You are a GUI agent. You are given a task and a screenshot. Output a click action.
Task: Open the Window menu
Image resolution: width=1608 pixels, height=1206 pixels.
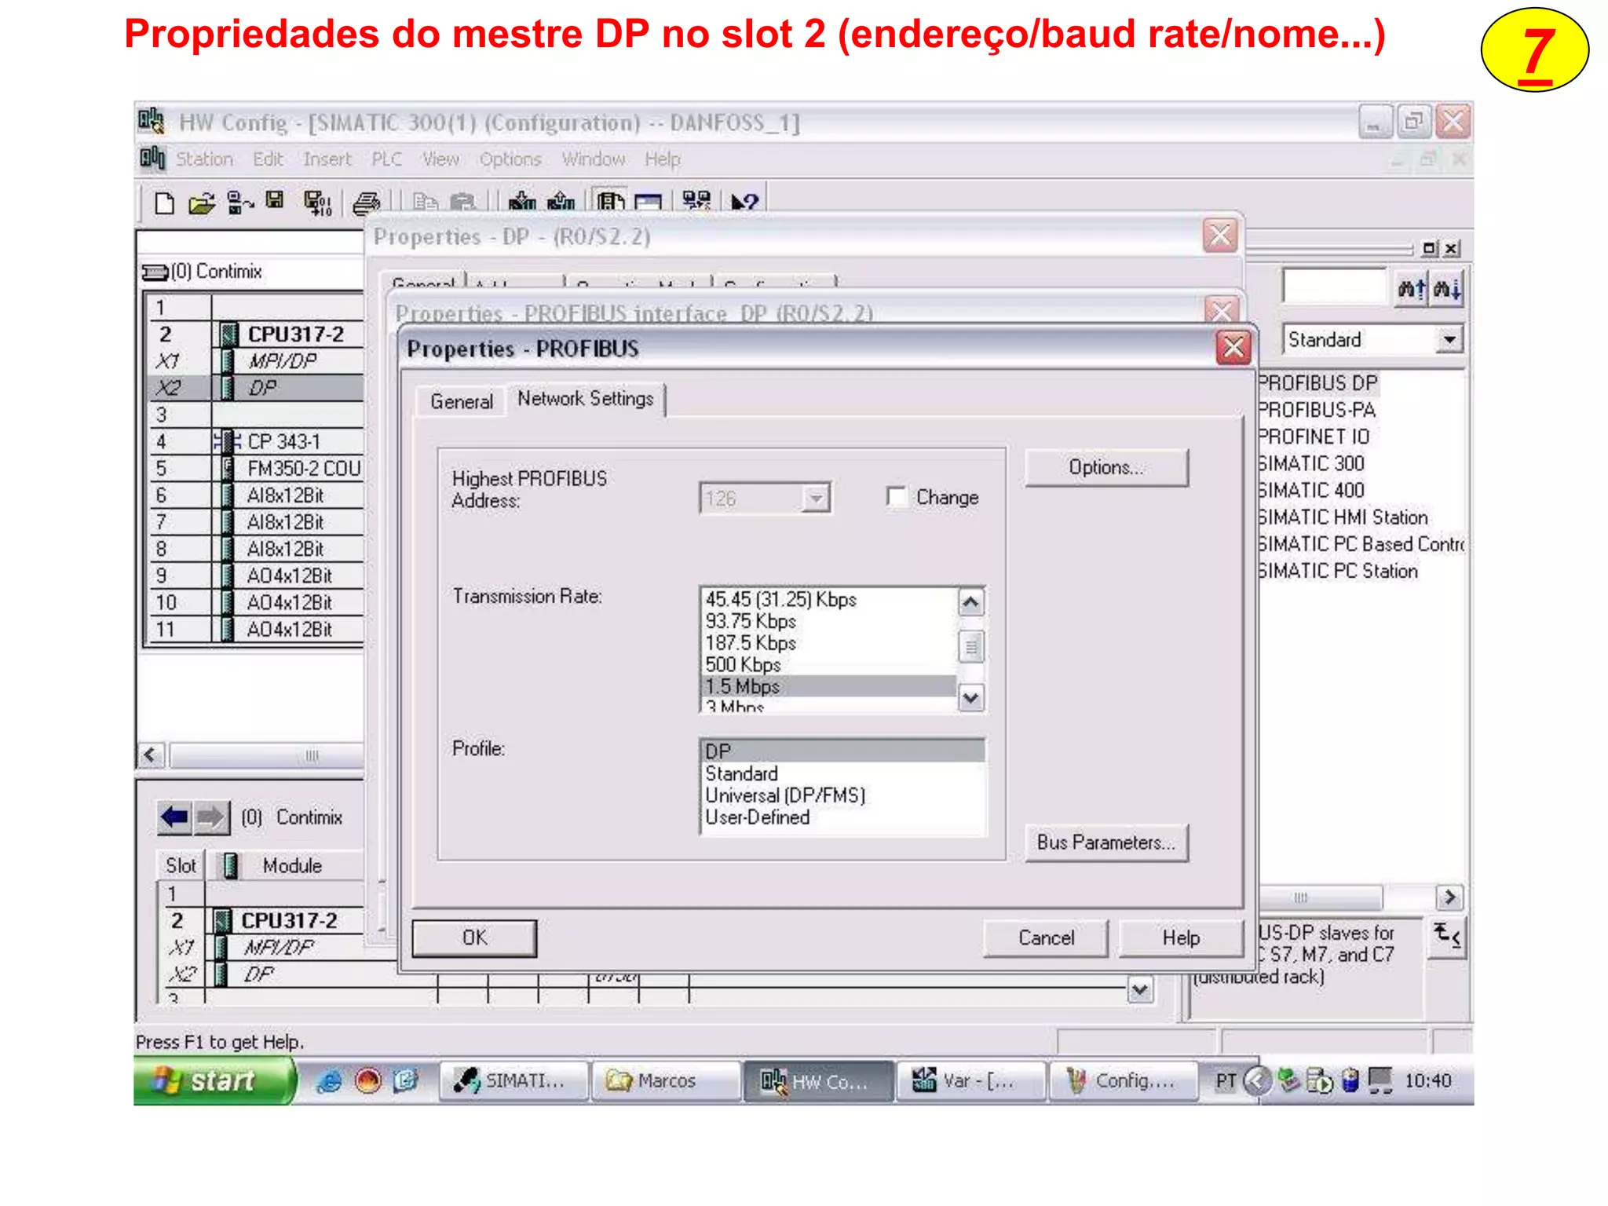[x=593, y=159]
